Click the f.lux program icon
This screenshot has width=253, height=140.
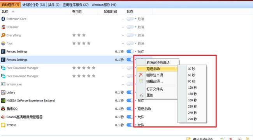coord(3,43)
